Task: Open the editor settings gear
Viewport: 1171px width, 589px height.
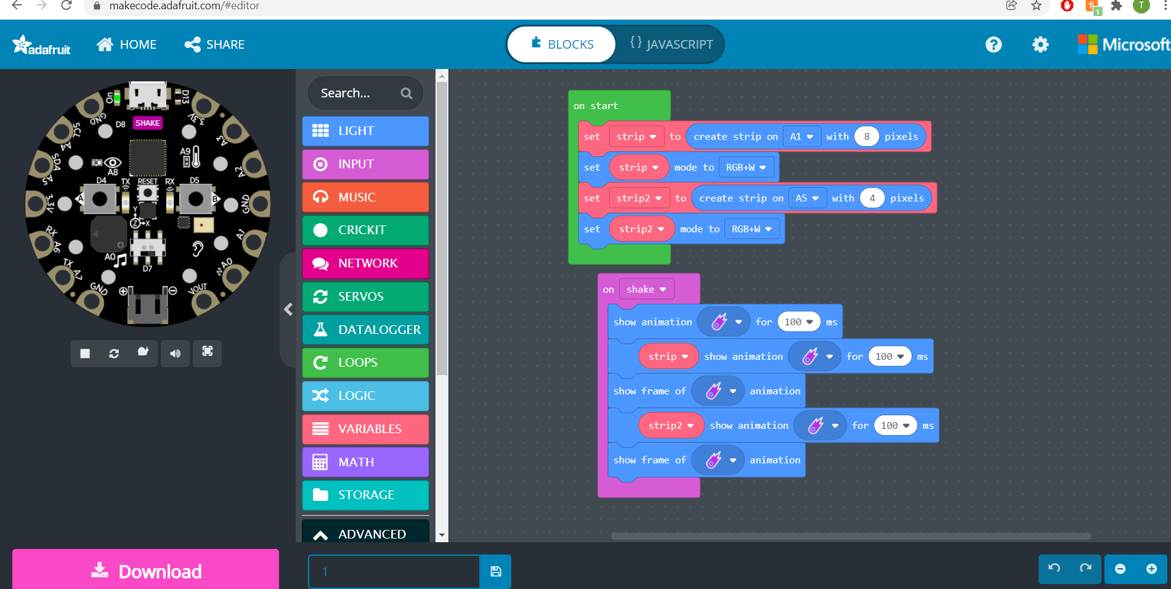Action: tap(1040, 44)
